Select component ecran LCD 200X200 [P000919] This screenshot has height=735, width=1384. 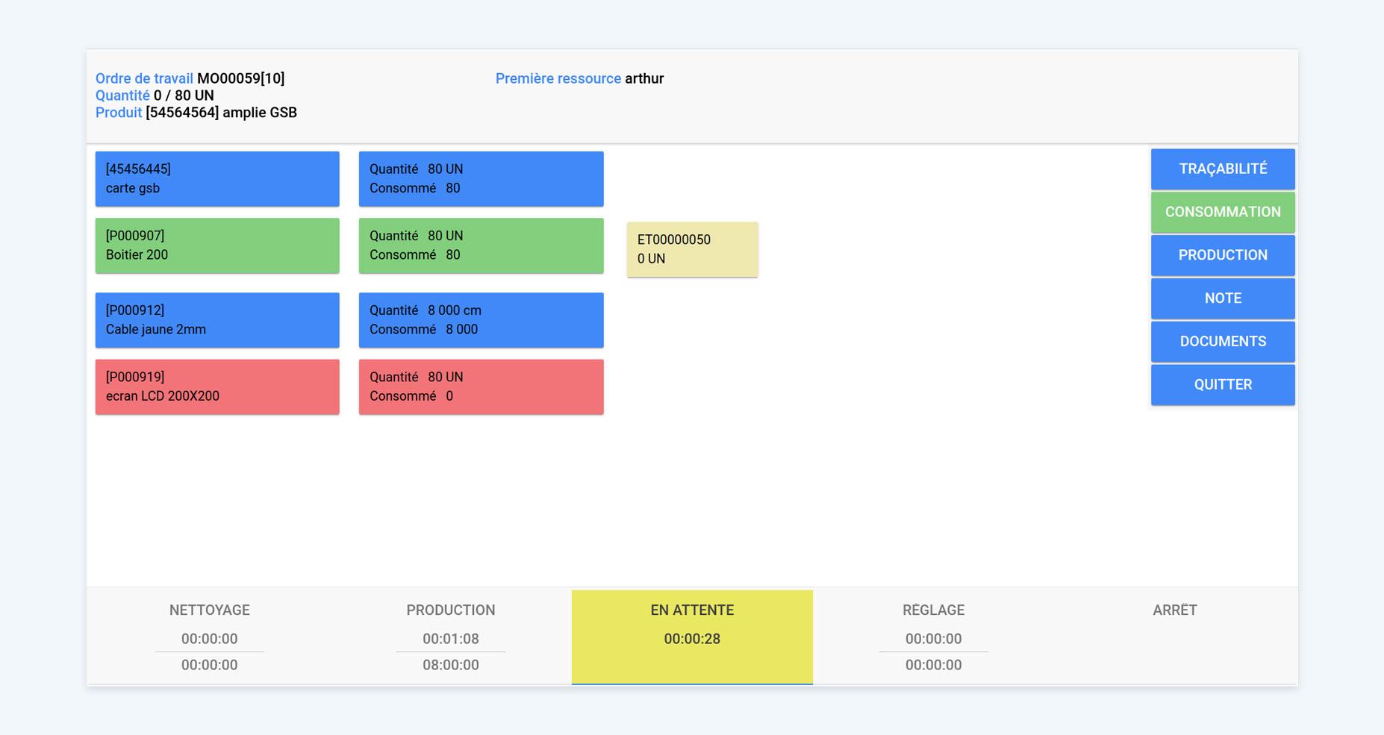[216, 387]
